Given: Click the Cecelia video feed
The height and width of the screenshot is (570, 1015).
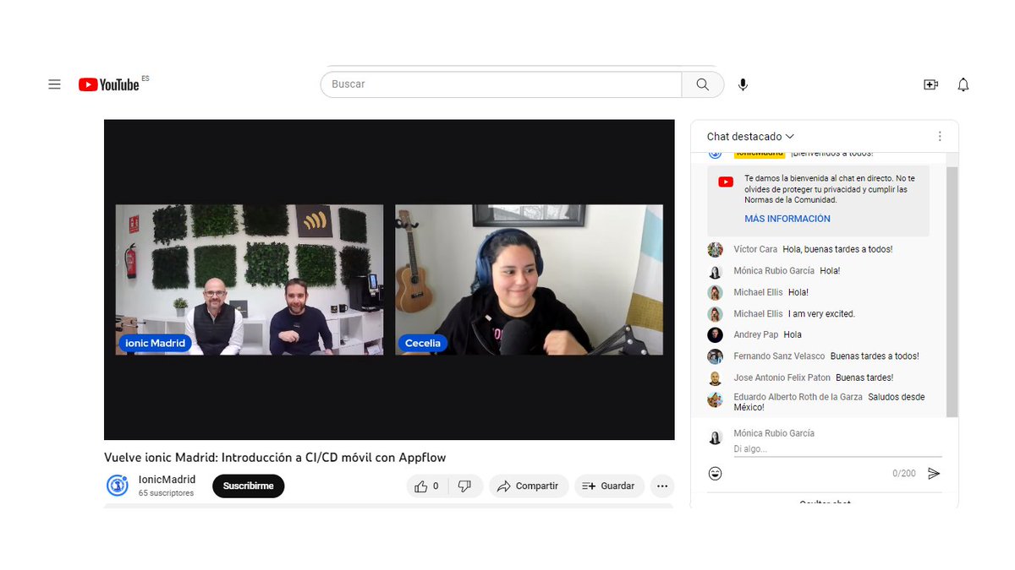Looking at the screenshot, I should tap(529, 280).
